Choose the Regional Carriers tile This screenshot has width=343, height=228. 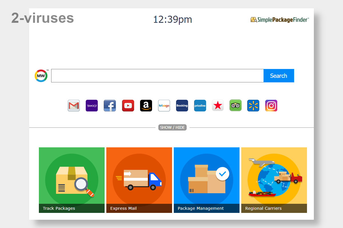click(274, 180)
